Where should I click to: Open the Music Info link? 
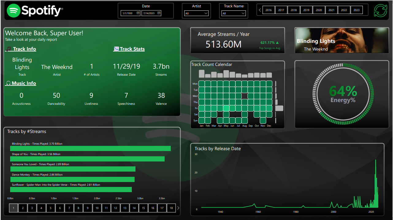click(x=24, y=83)
